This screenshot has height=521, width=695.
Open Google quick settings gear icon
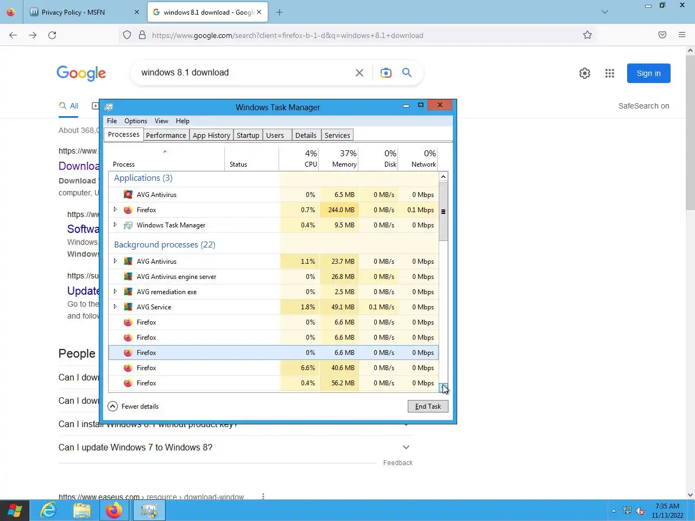[585, 73]
